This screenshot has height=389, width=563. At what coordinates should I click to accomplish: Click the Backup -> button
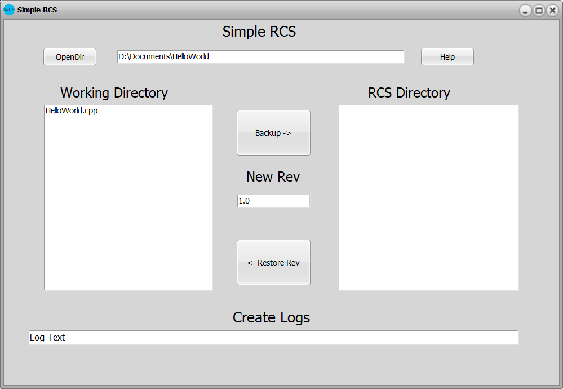tap(273, 133)
